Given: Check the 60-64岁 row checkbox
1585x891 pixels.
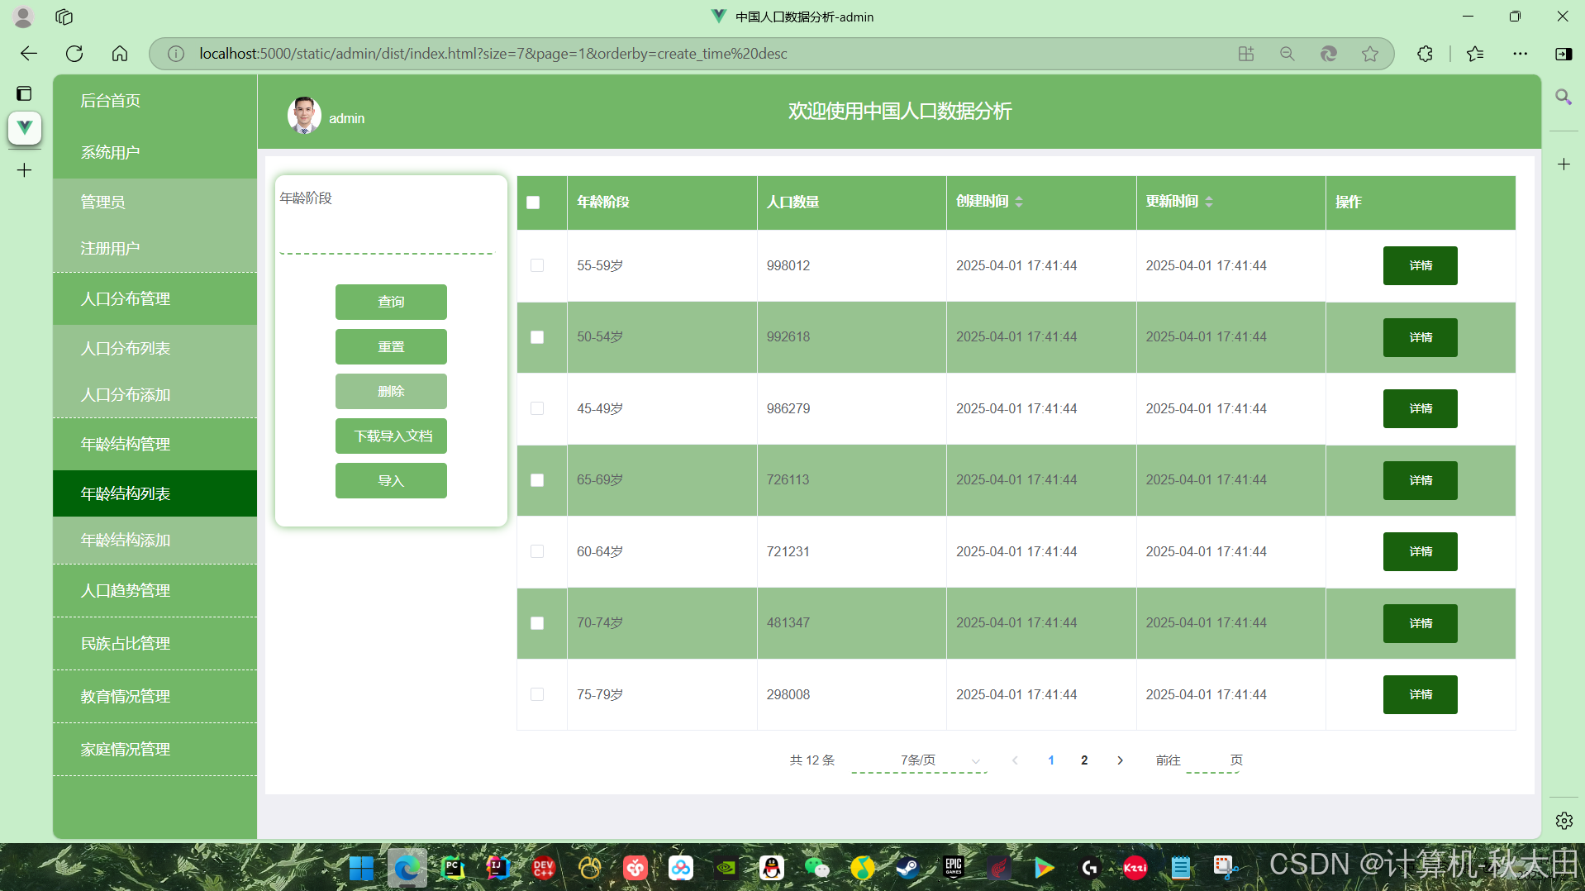Looking at the screenshot, I should click(537, 551).
